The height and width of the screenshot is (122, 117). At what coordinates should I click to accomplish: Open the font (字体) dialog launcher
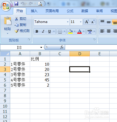[95, 39]
